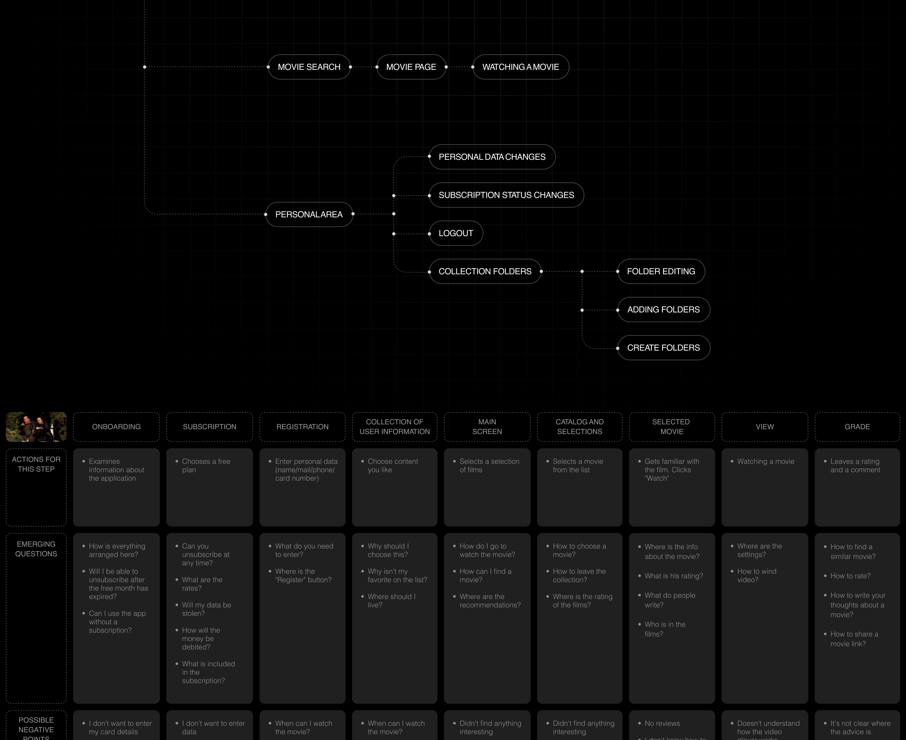Click the WATCHING A MOVIE node
The image size is (906, 740).
tap(521, 67)
